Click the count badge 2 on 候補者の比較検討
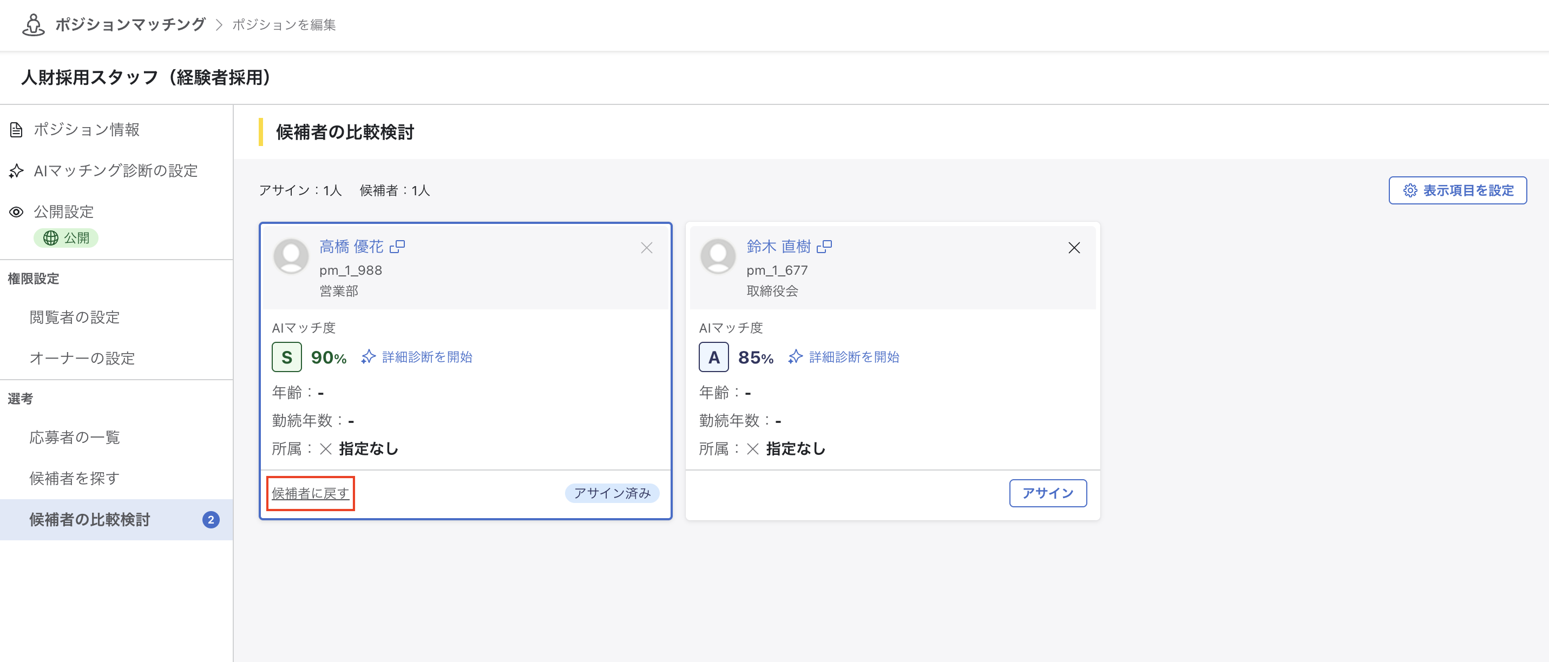This screenshot has height=662, width=1549. tap(211, 520)
